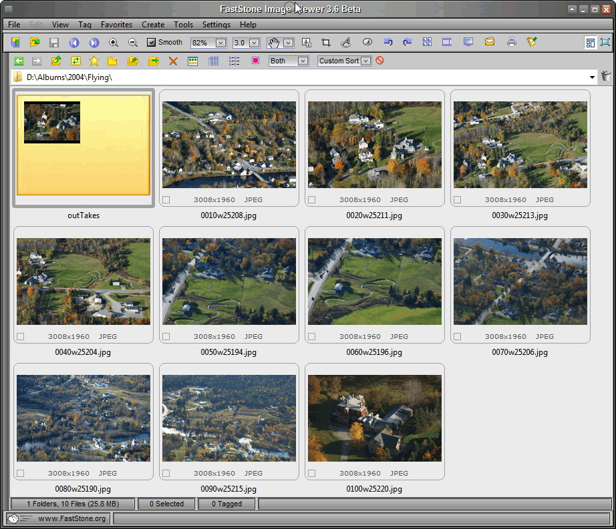The width and height of the screenshot is (616, 529).
Task: Click the eye icon in the toolbar
Action: 367,42
